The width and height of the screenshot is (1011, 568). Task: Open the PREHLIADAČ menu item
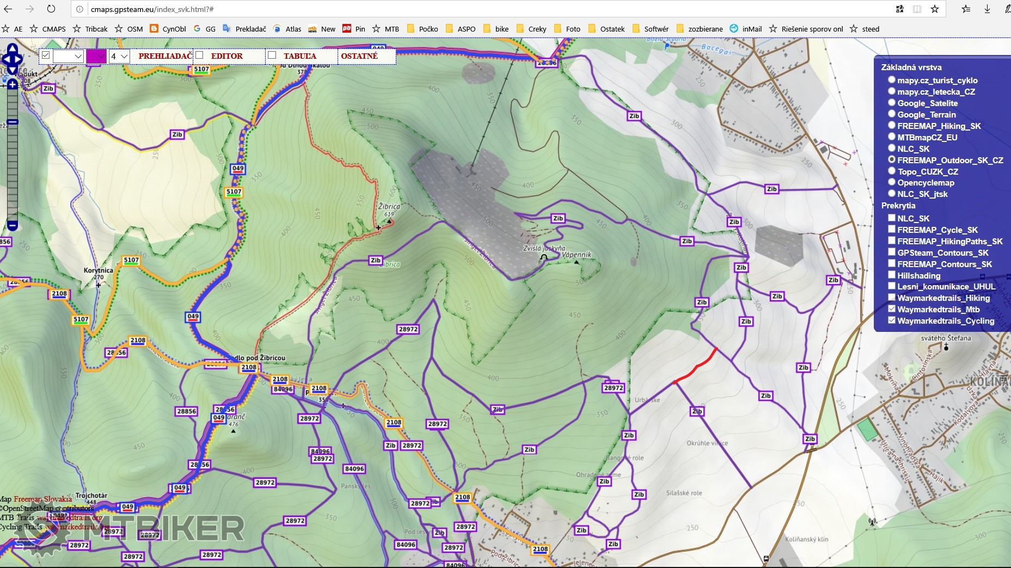(165, 56)
